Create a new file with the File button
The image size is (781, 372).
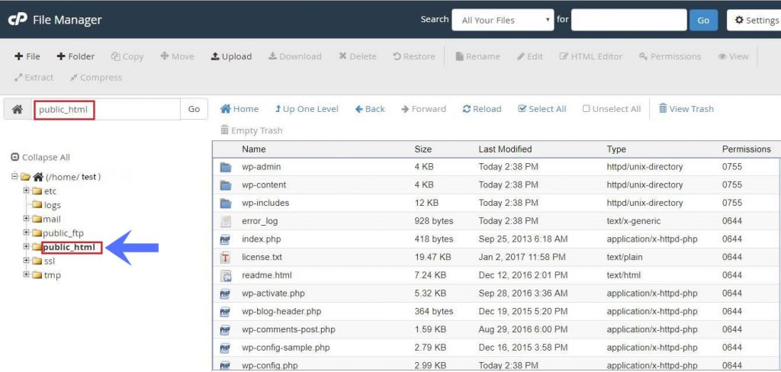click(27, 56)
